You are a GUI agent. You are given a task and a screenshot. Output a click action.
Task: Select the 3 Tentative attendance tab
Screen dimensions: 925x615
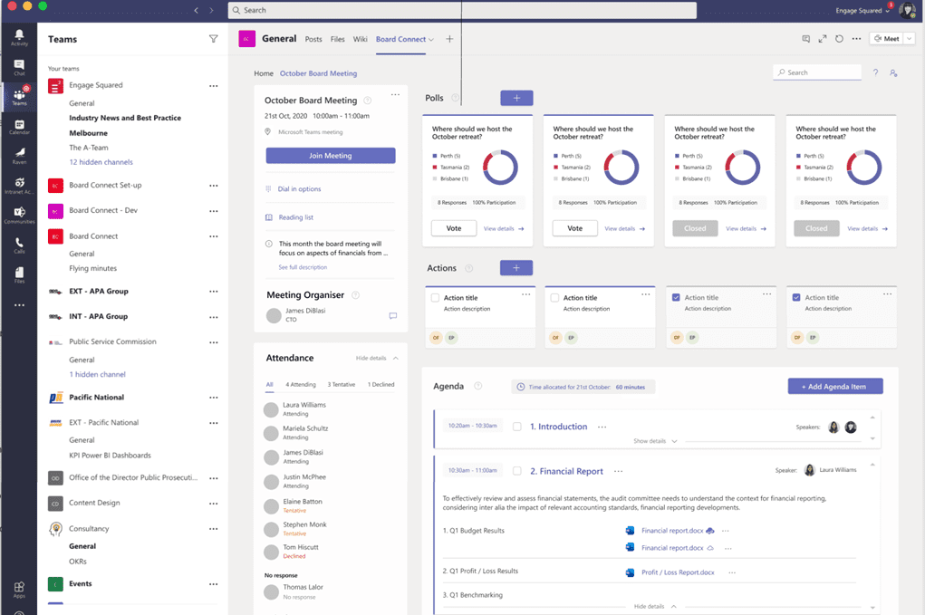[342, 384]
